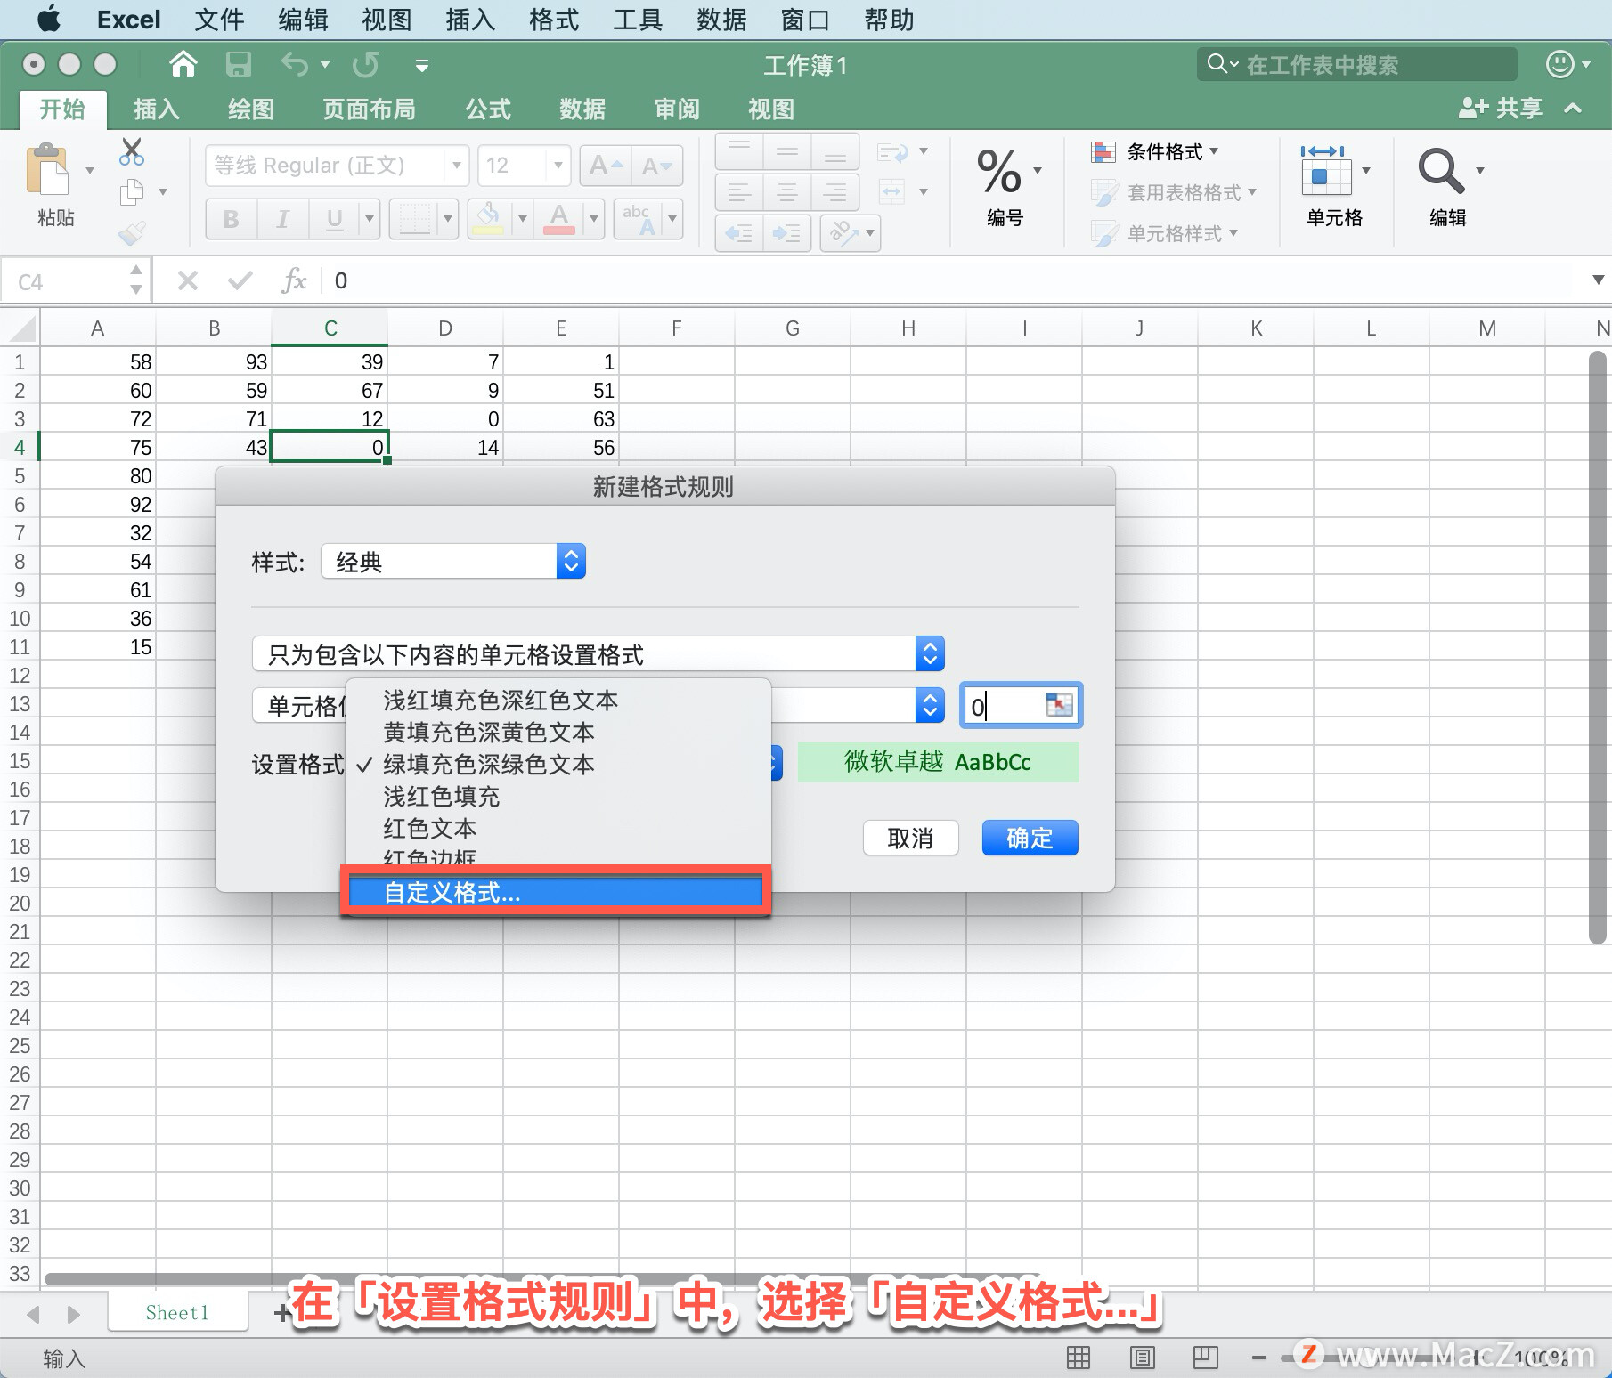The image size is (1612, 1378).
Task: Click the Save floppy disk icon
Action: point(238,64)
